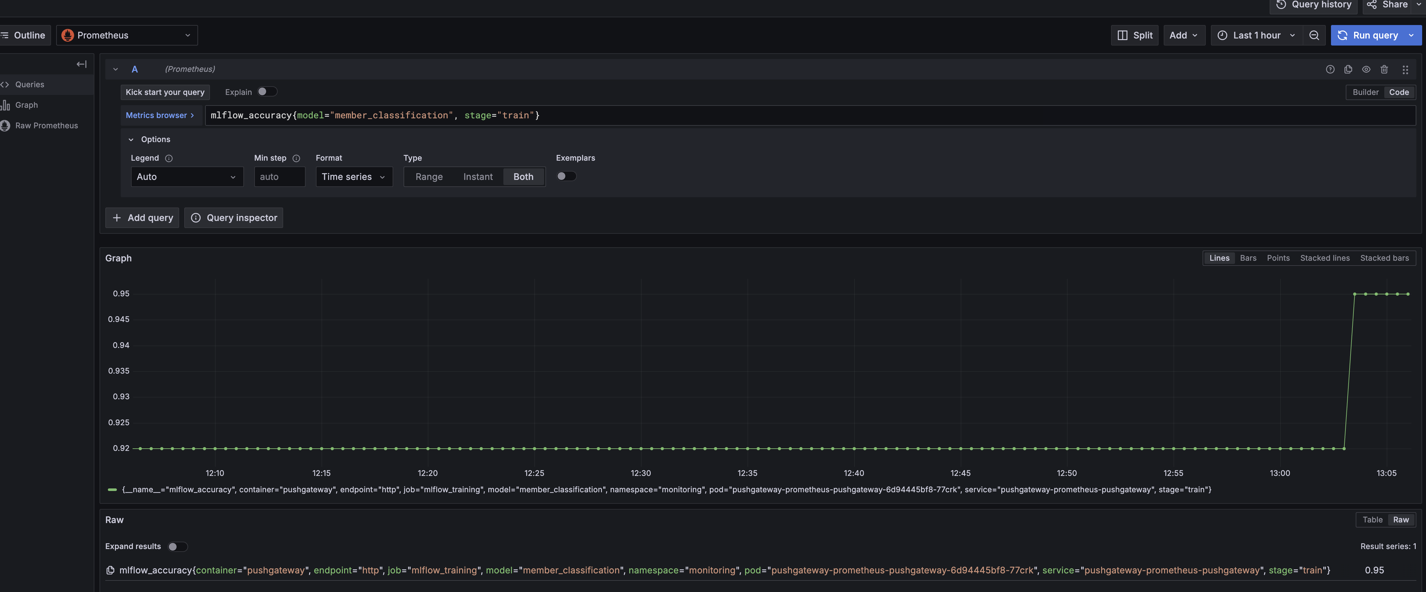Open the Format Time series dropdown
Image resolution: width=1426 pixels, height=592 pixels.
click(x=354, y=177)
